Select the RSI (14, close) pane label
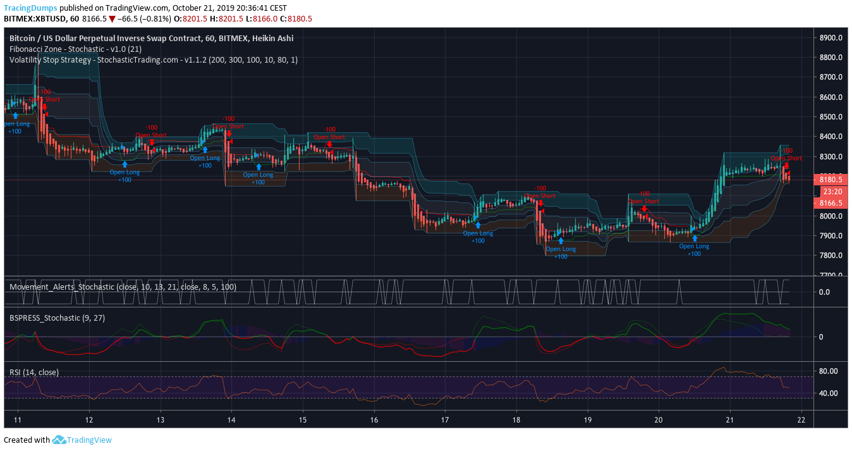This screenshot has height=451, width=852. tap(34, 372)
